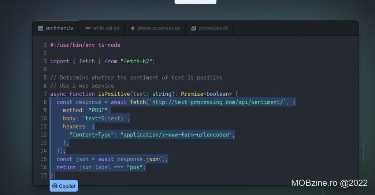Click line number 7 in the gutter
Image resolution: width=375 pixels, height=195 pixels.
[x=45, y=94]
